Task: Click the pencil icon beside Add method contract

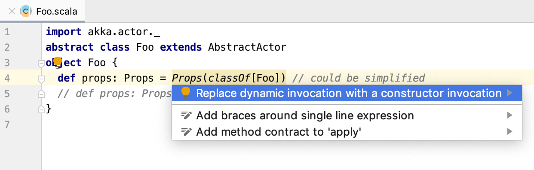Action: click(x=186, y=132)
